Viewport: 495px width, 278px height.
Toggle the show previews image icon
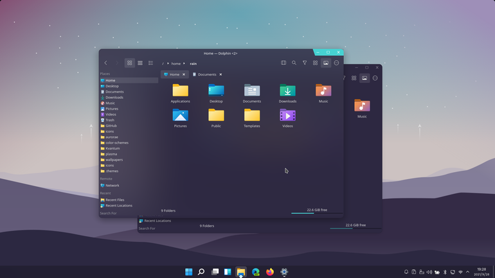click(x=326, y=63)
